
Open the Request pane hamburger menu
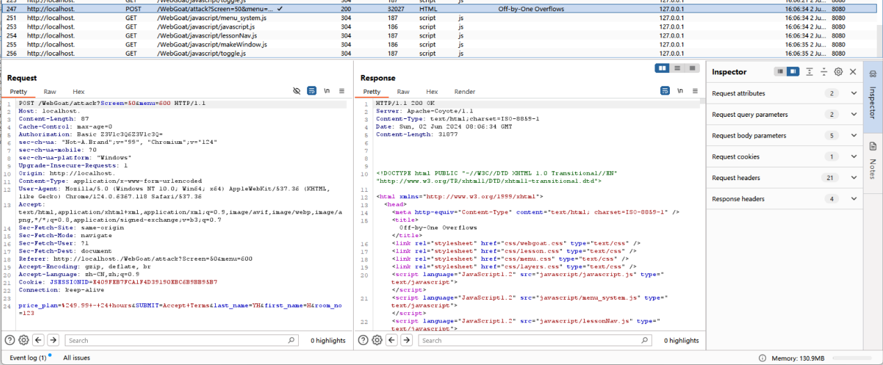pyautogui.click(x=342, y=91)
